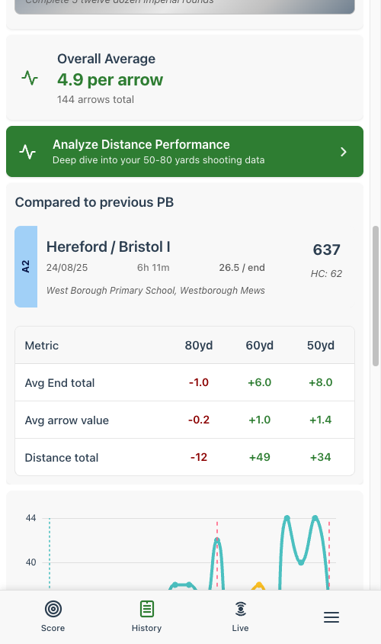381x644 pixels.
Task: Click the +34 distance total cell
Action: point(321,457)
